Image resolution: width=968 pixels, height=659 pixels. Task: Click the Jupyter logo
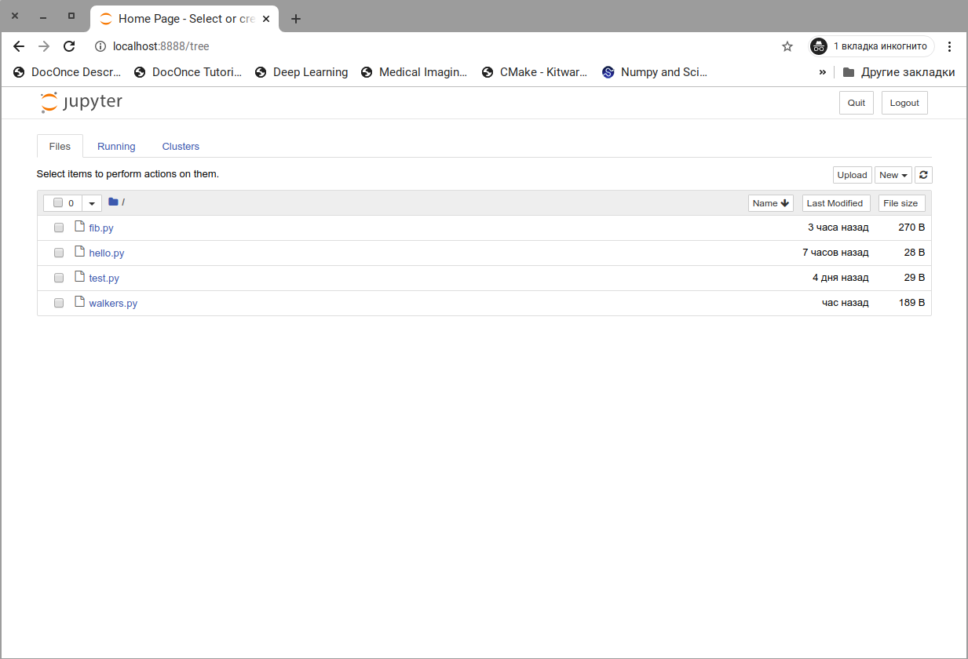tap(82, 102)
